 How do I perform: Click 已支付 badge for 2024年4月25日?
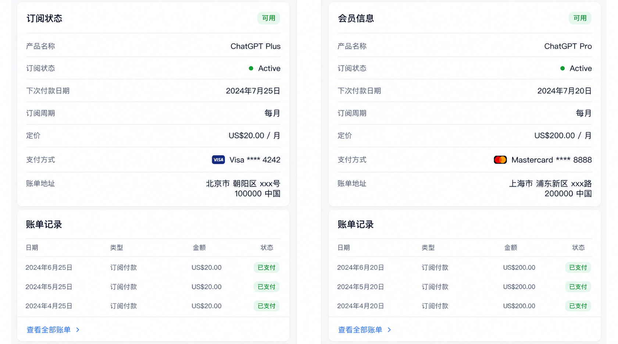(267, 306)
